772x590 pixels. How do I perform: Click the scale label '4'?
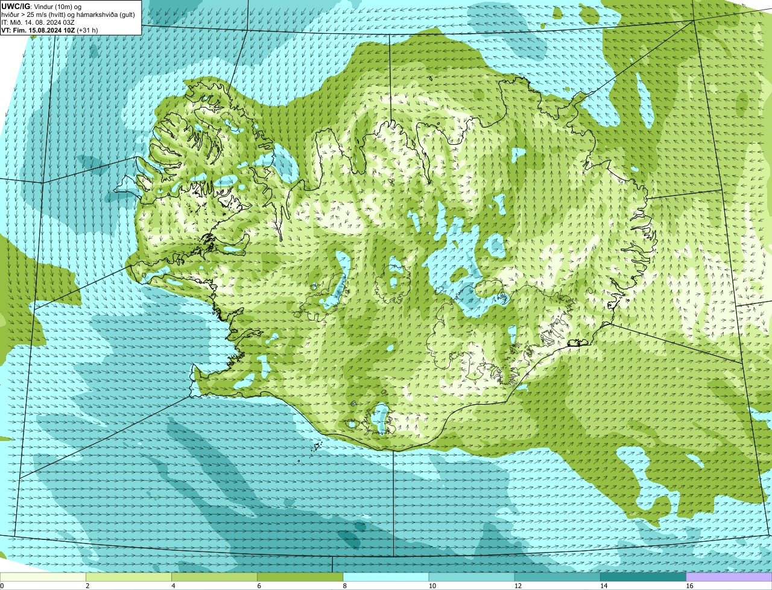click(173, 586)
